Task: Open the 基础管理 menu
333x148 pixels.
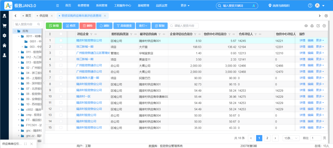Action: point(144,6)
